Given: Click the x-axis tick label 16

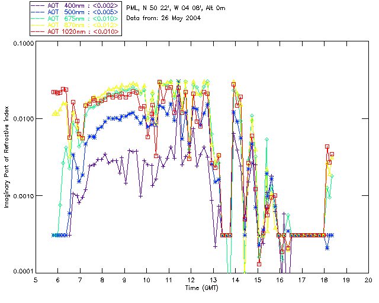Looking at the screenshot, I should [280, 280].
